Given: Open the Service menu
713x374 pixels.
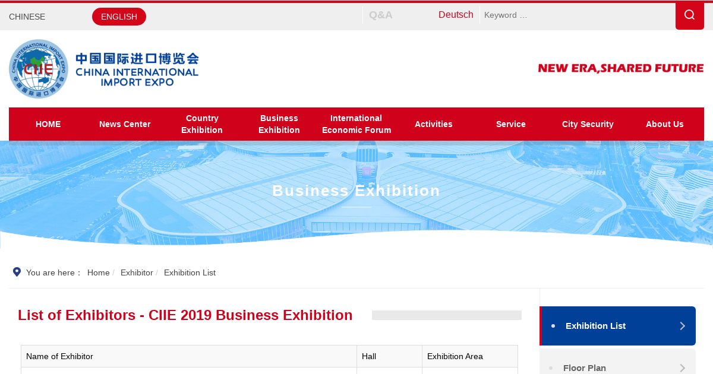Looking at the screenshot, I should [511, 124].
